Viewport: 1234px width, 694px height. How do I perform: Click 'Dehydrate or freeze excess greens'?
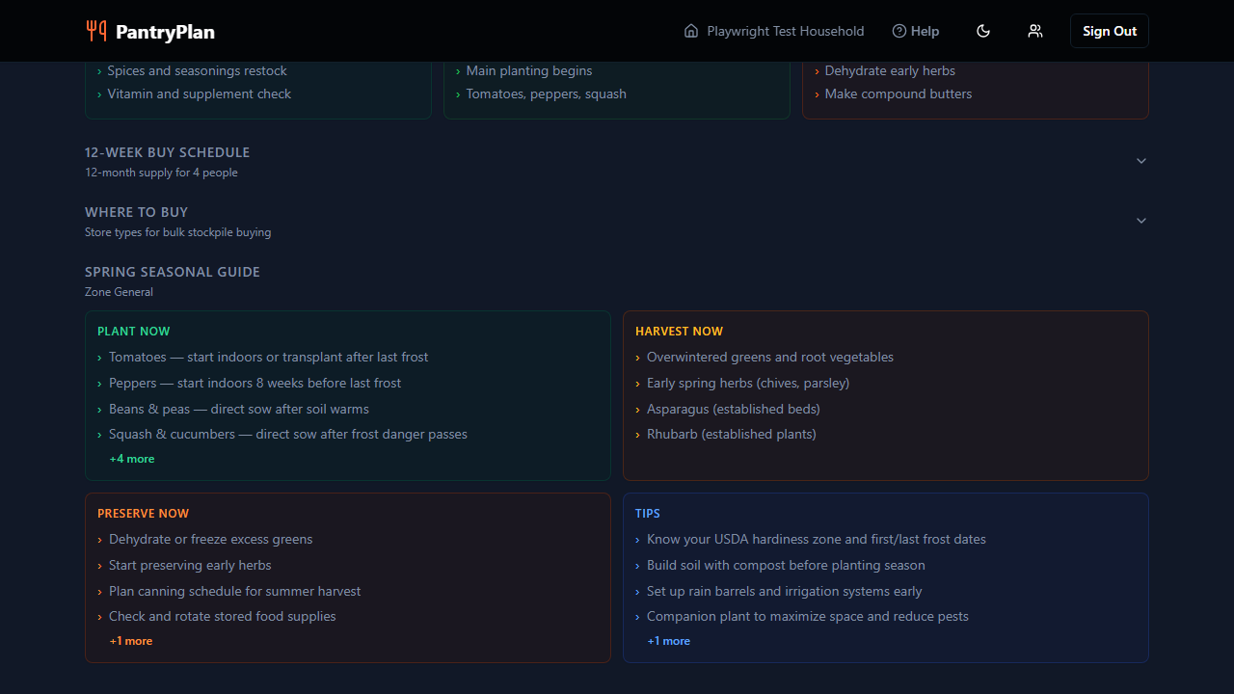tap(211, 539)
